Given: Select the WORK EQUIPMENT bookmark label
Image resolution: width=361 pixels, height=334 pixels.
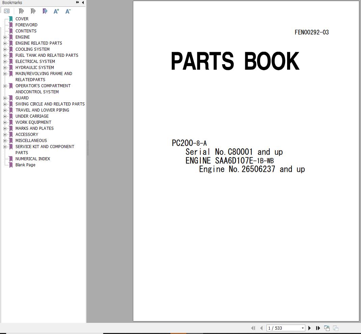Looking at the screenshot, I should 33,122.
